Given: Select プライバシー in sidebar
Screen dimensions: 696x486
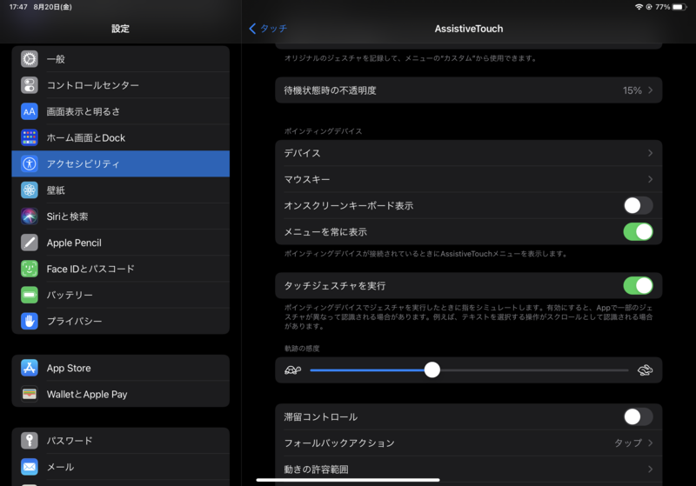Looking at the screenshot, I should click(121, 321).
